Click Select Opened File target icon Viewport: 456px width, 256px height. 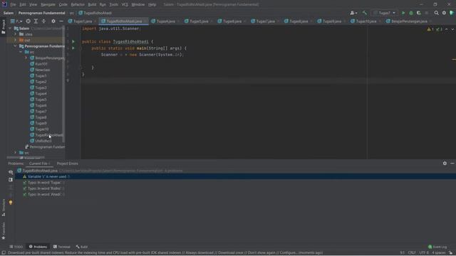[x=28, y=21]
